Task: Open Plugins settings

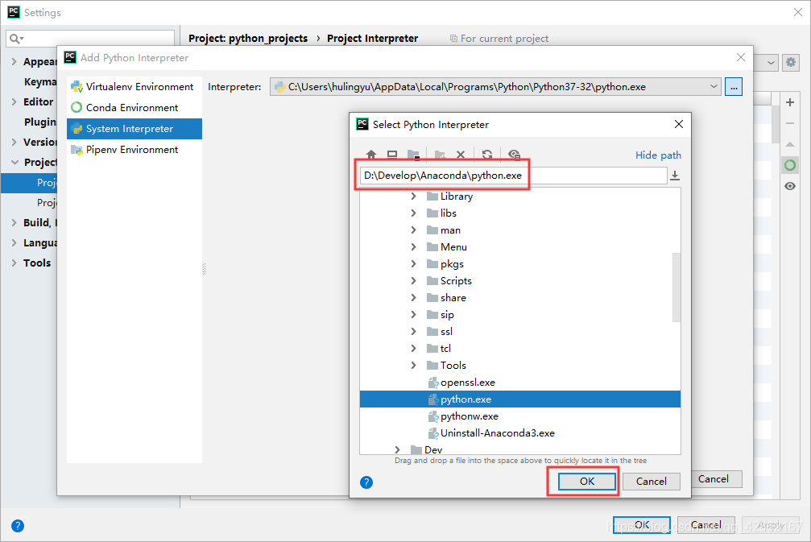Action: 39,122
